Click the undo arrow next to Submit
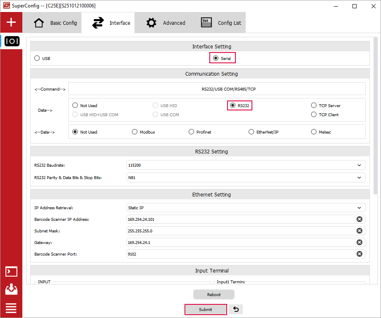 pyautogui.click(x=236, y=309)
